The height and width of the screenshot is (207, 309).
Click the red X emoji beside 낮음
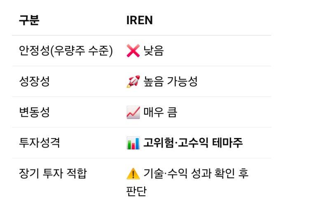pos(133,51)
